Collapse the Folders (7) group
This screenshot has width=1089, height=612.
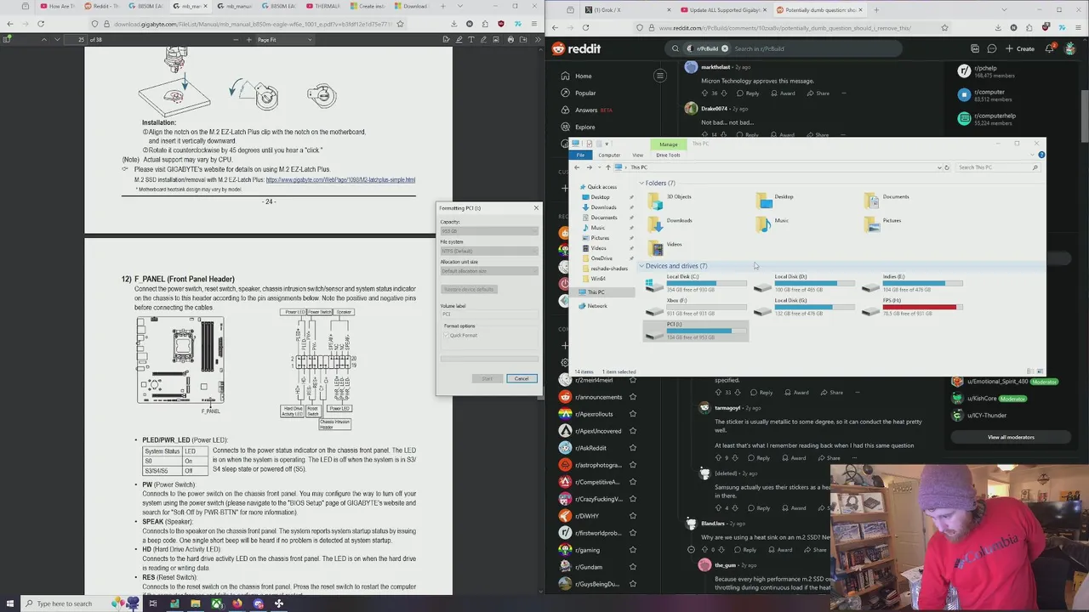[x=641, y=183]
